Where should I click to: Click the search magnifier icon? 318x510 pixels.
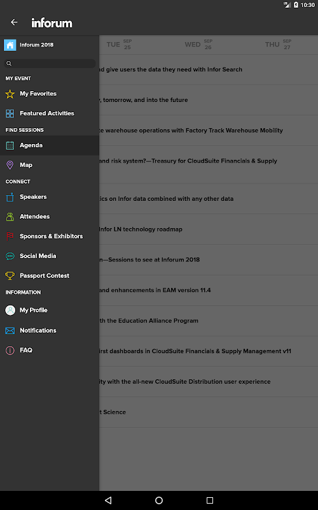(x=9, y=63)
